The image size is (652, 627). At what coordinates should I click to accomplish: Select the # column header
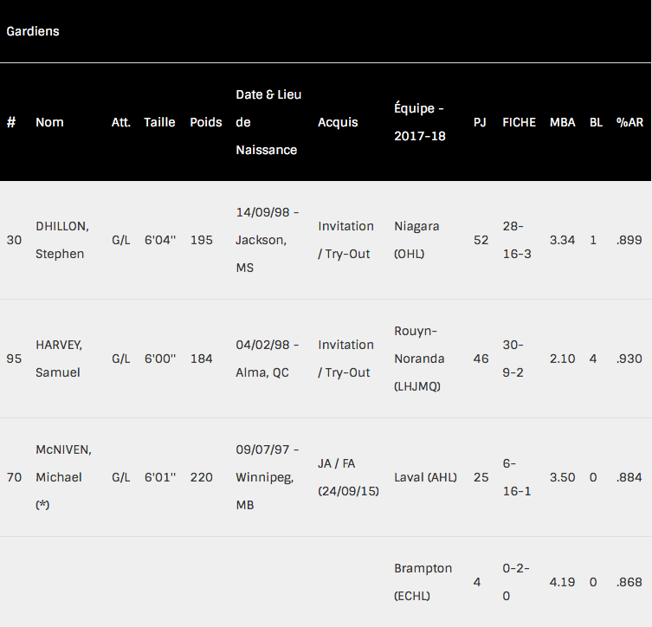pos(11,122)
